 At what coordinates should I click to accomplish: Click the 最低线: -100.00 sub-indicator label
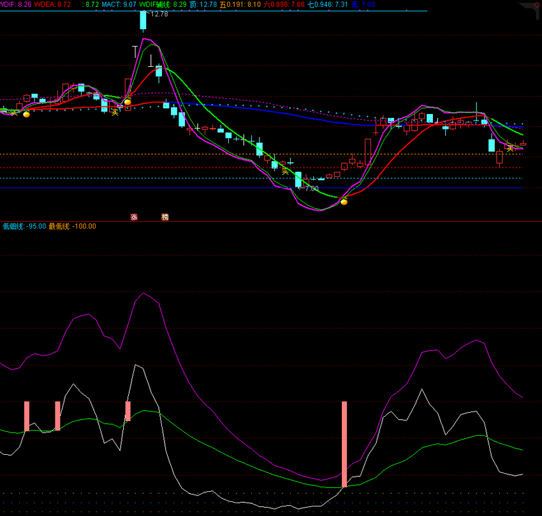click(x=72, y=226)
